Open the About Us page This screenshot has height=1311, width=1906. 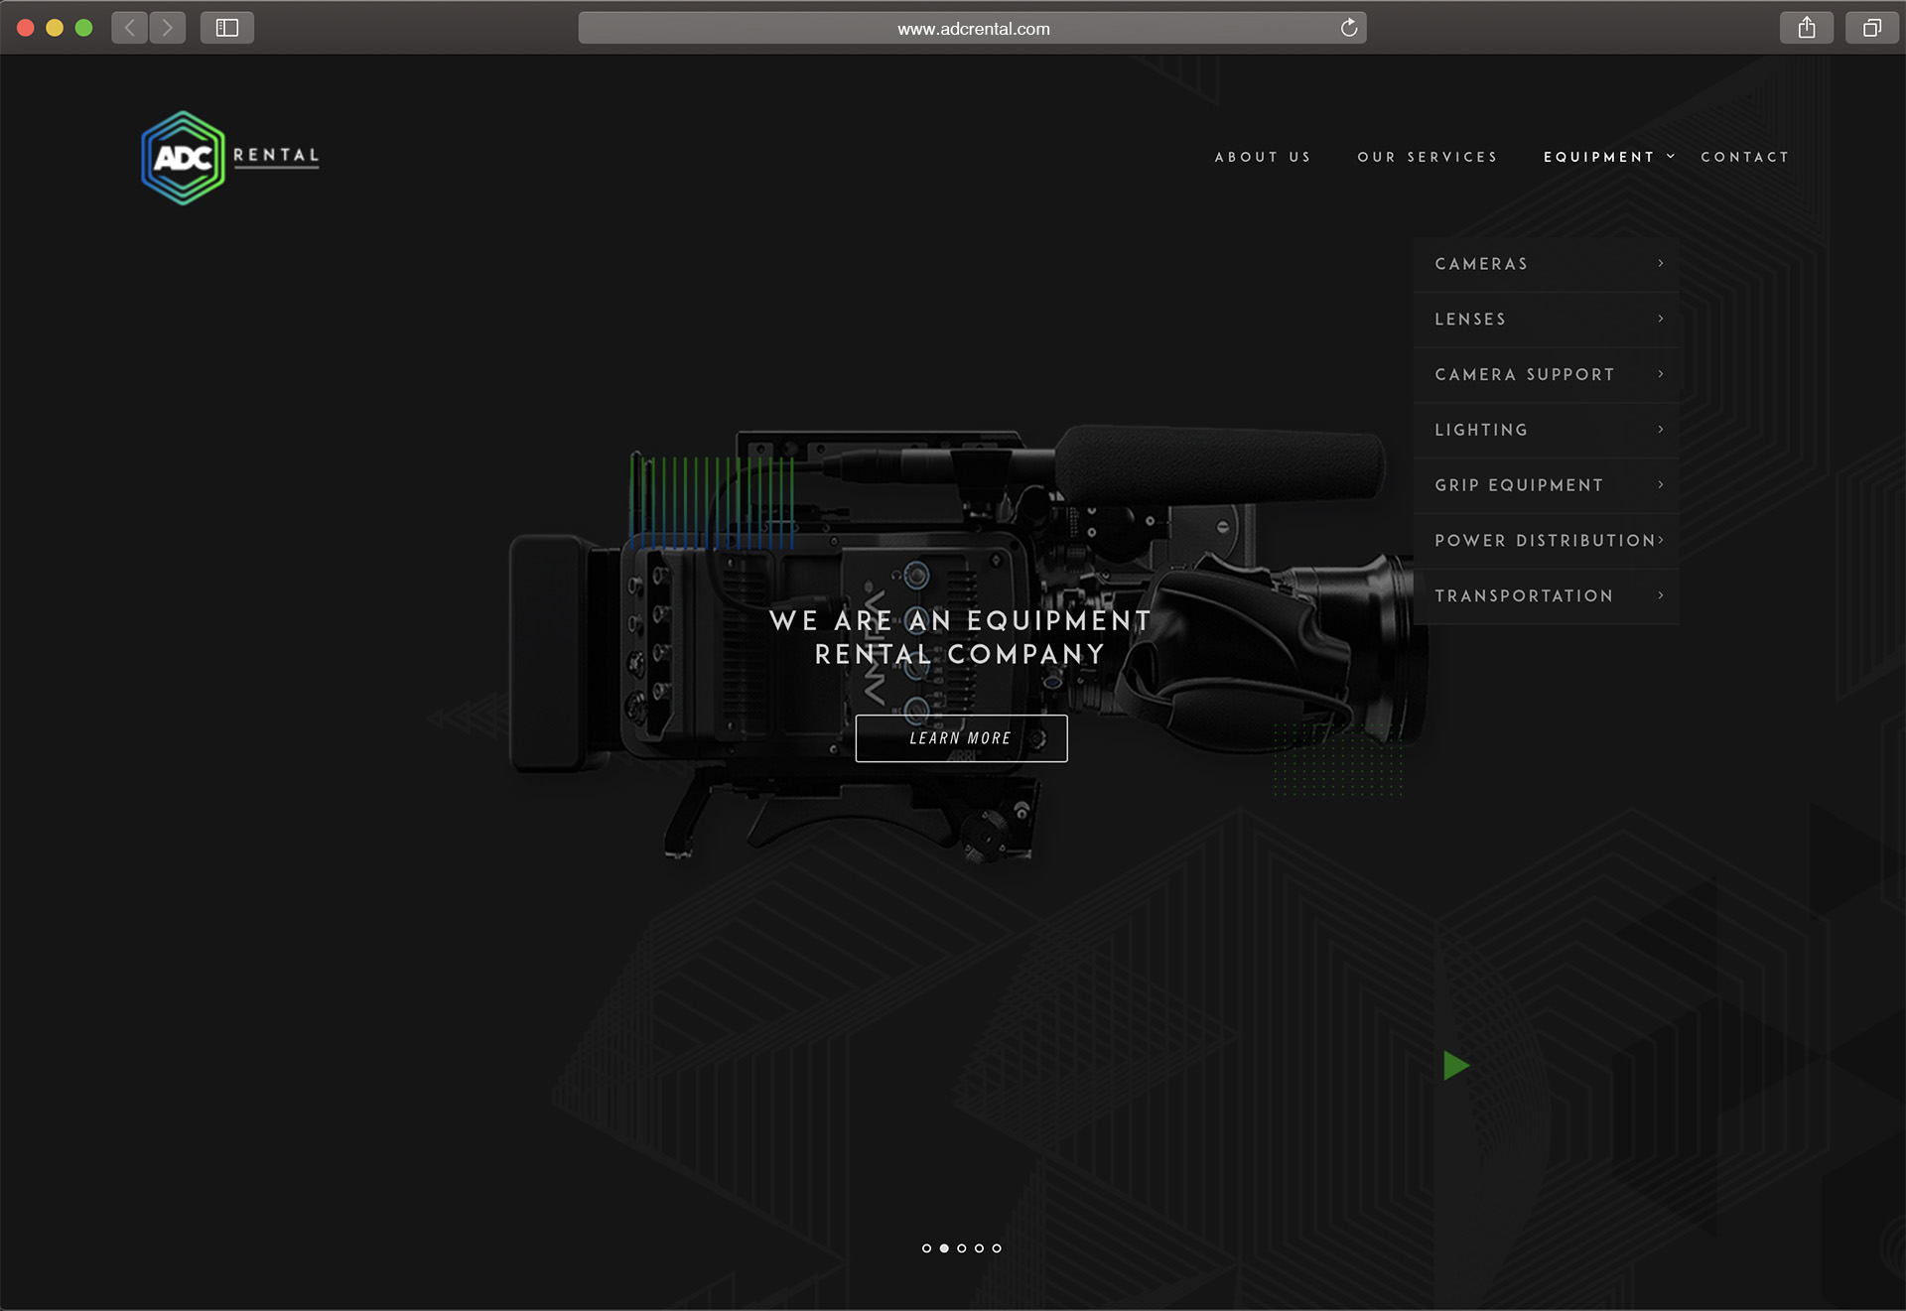(x=1263, y=157)
